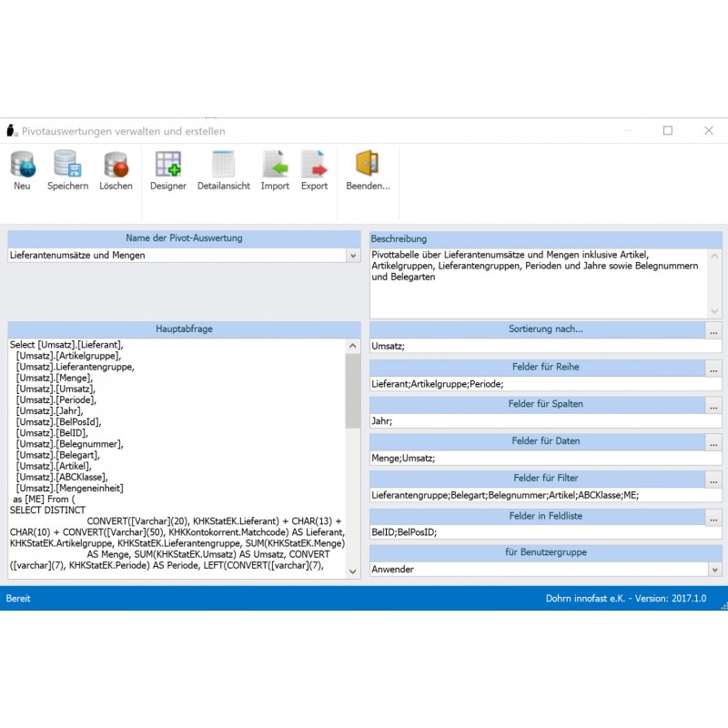Viewport: 728px width, 728px height.
Task: Open the Detailansicht view
Action: click(223, 164)
